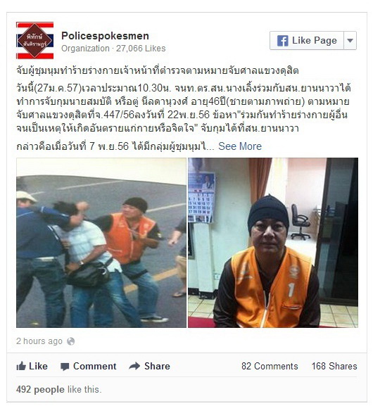Image resolution: width=373 pixels, height=406 pixels.
Task: Click the 2 hours ago timestamp
Action: 39,341
